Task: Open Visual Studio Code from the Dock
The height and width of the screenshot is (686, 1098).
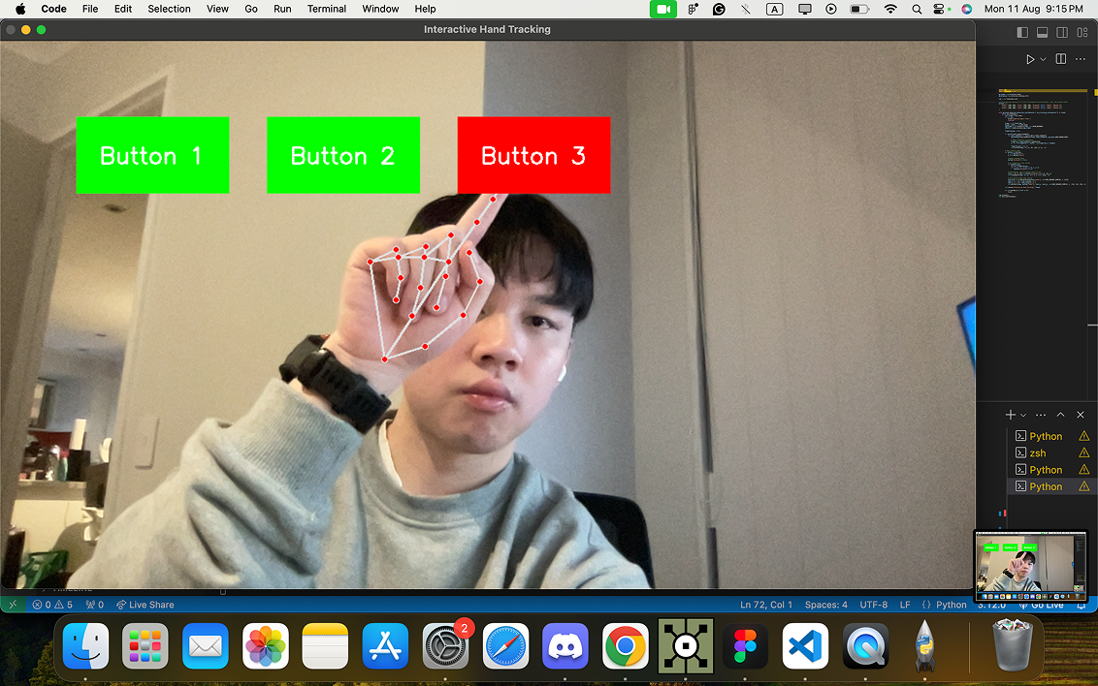Action: point(805,646)
